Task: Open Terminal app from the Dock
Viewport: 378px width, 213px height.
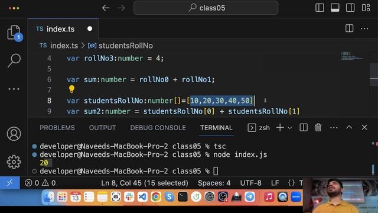Action: [x=183, y=197]
